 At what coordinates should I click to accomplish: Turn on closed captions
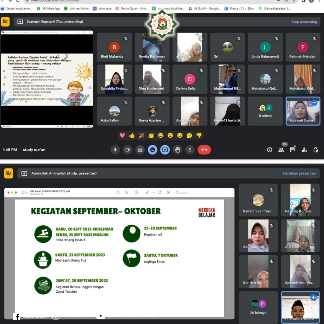click(x=140, y=150)
